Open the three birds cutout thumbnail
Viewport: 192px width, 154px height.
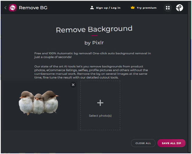38,102
